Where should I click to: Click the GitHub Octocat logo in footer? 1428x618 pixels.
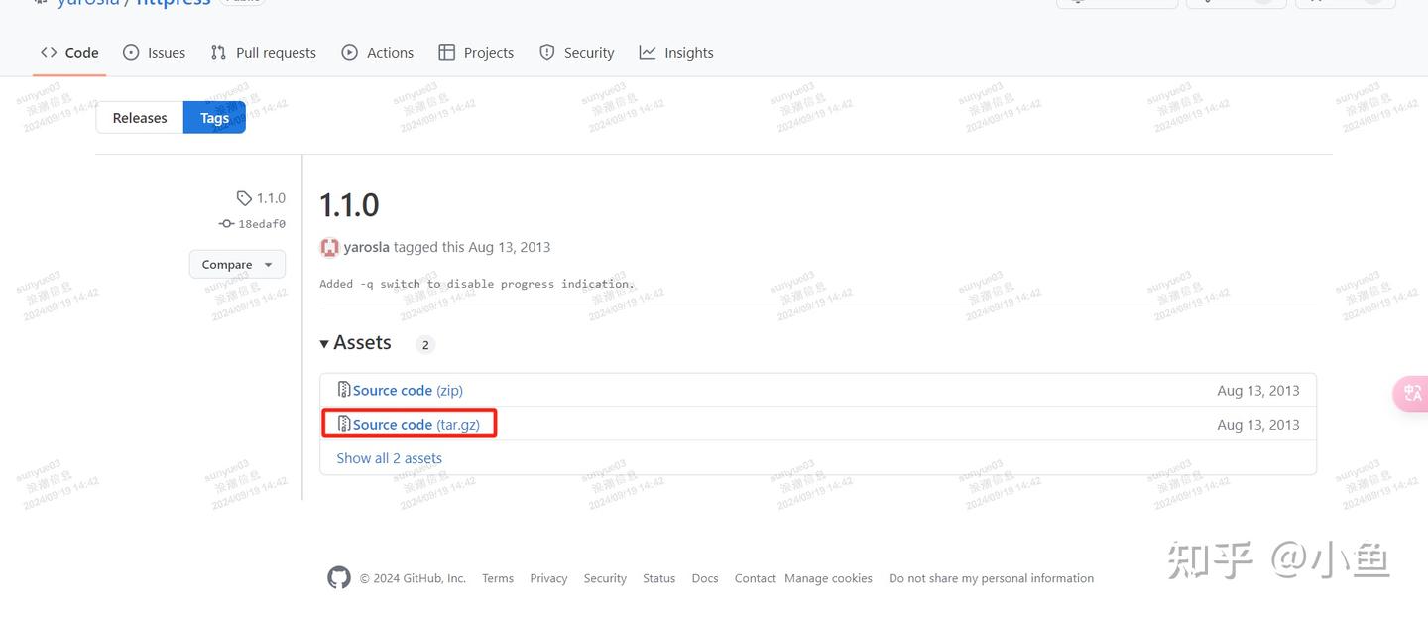[x=339, y=578]
